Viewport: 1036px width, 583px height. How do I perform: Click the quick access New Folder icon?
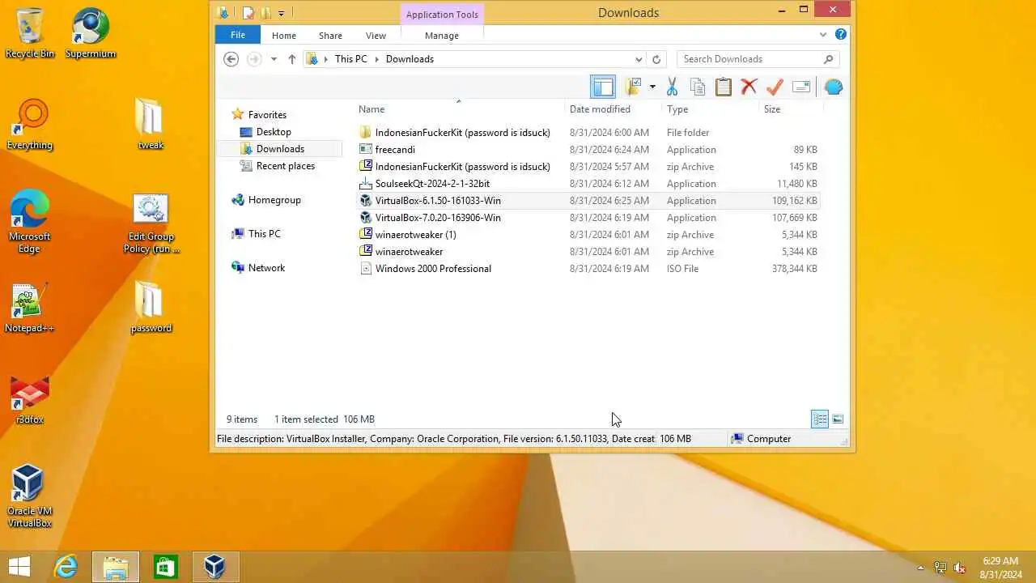tap(265, 13)
